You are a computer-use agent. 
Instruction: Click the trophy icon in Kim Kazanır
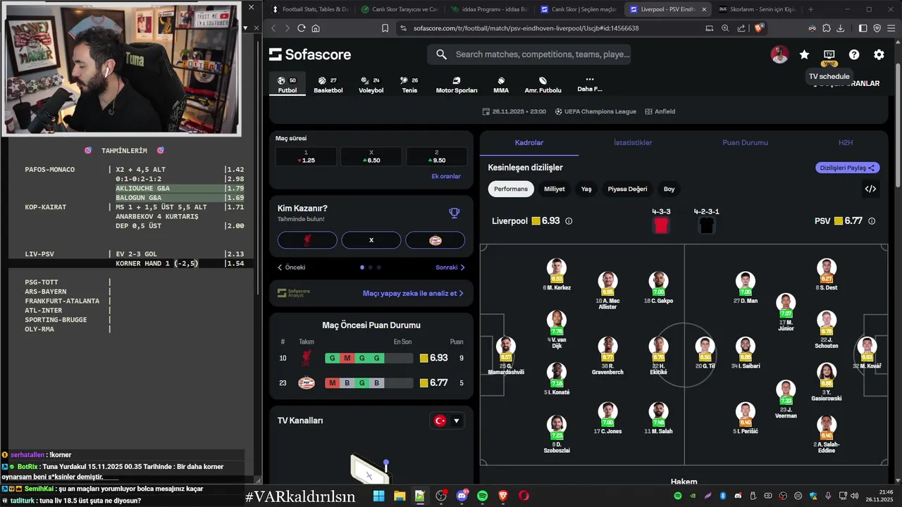455,213
